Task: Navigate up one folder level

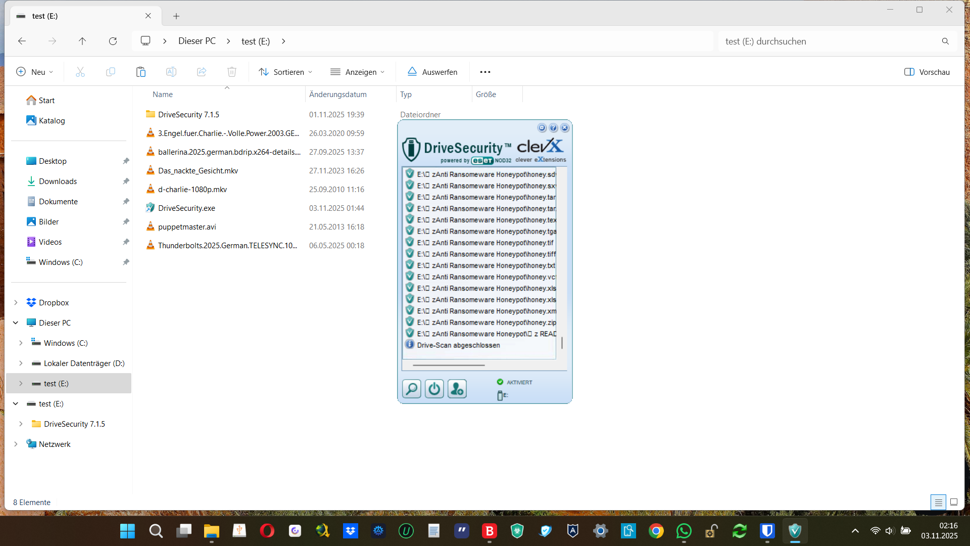Action: [82, 41]
